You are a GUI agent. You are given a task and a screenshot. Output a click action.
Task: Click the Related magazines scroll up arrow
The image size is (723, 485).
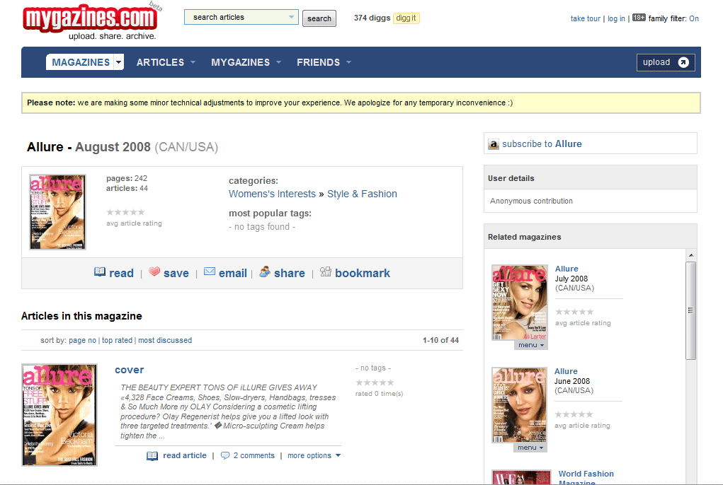click(690, 255)
